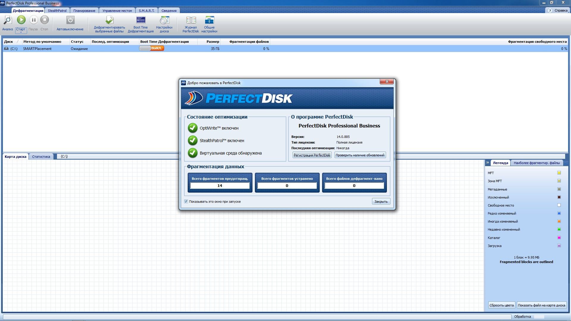The width and height of the screenshot is (571, 321).
Task: Collapse the legend panel chevron
Action: [487, 163]
